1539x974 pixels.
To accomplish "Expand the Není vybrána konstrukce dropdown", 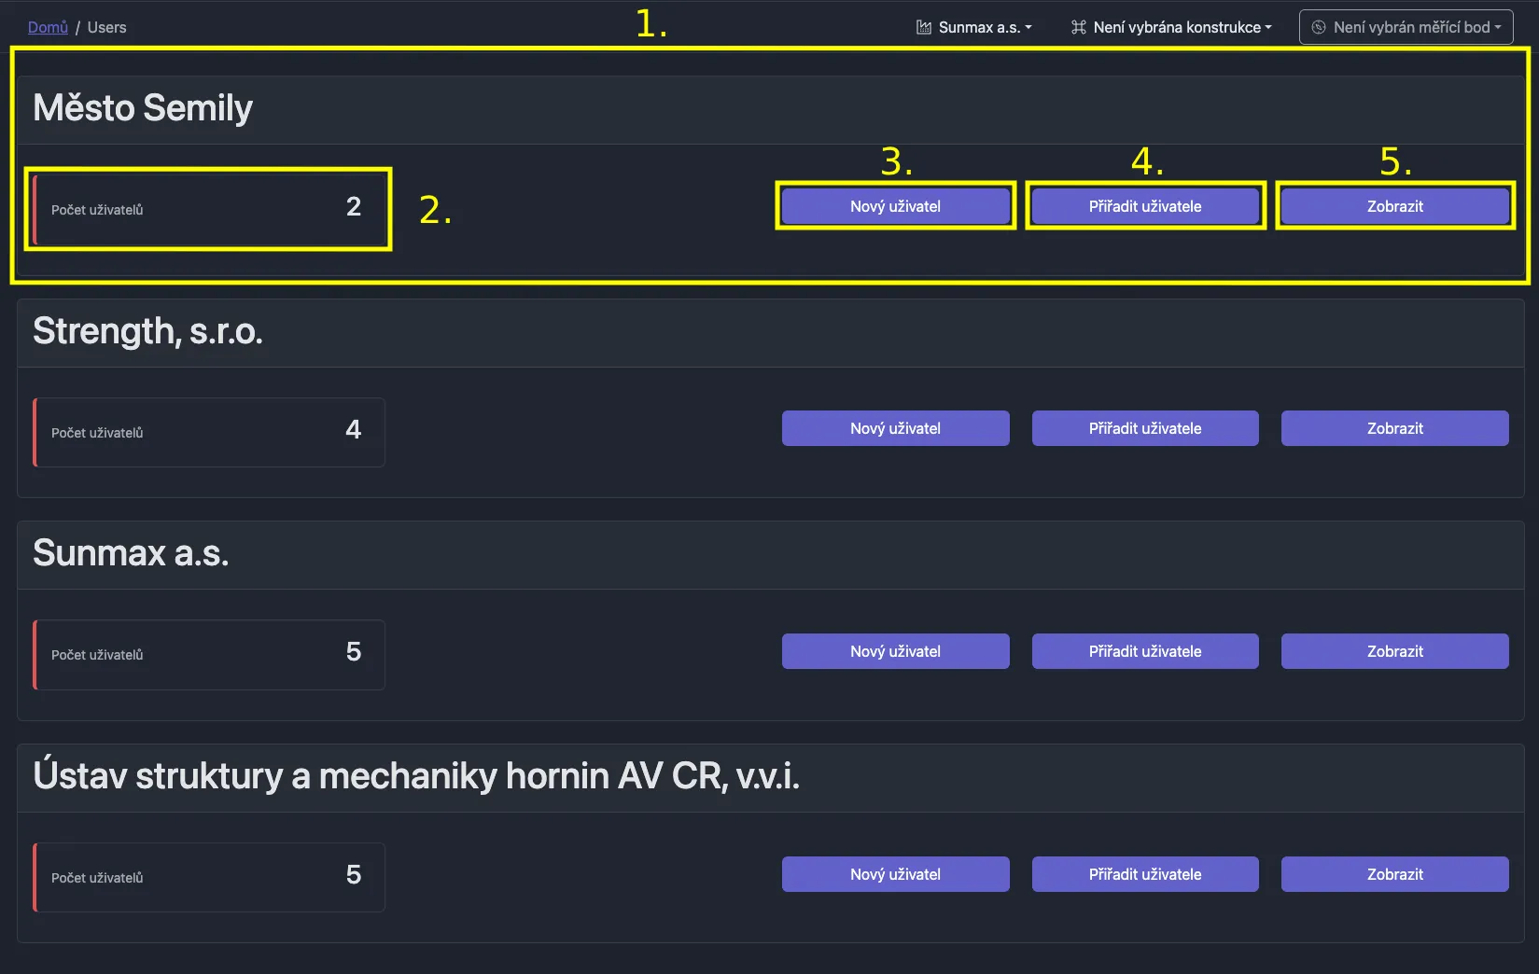I will [x=1172, y=27].
